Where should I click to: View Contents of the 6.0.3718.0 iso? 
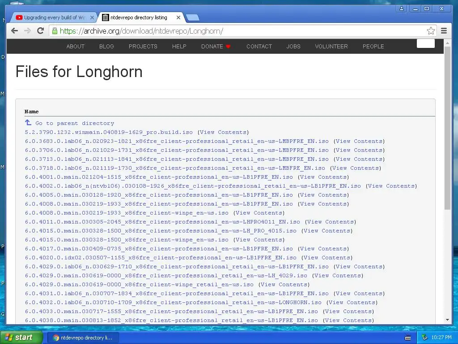(x=356, y=168)
